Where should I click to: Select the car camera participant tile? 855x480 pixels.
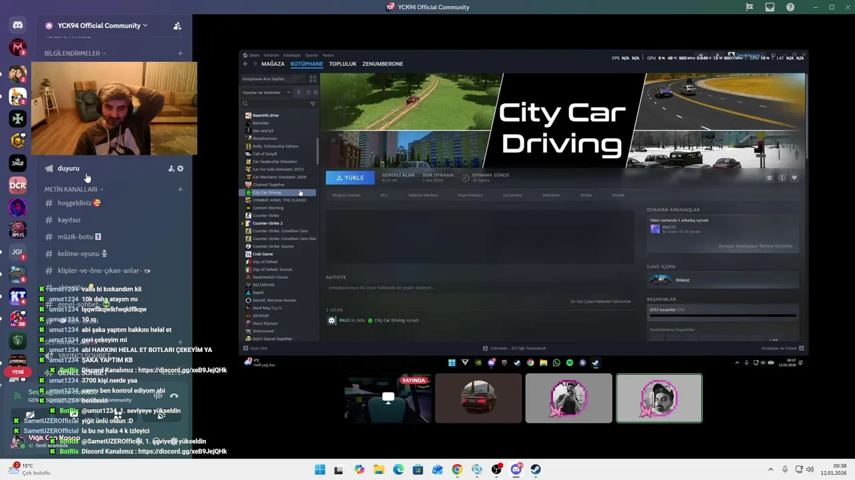tap(478, 398)
